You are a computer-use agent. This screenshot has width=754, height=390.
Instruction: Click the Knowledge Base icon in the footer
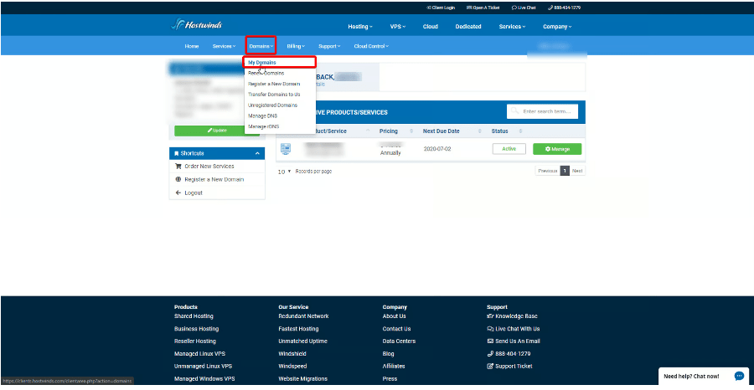(x=490, y=316)
